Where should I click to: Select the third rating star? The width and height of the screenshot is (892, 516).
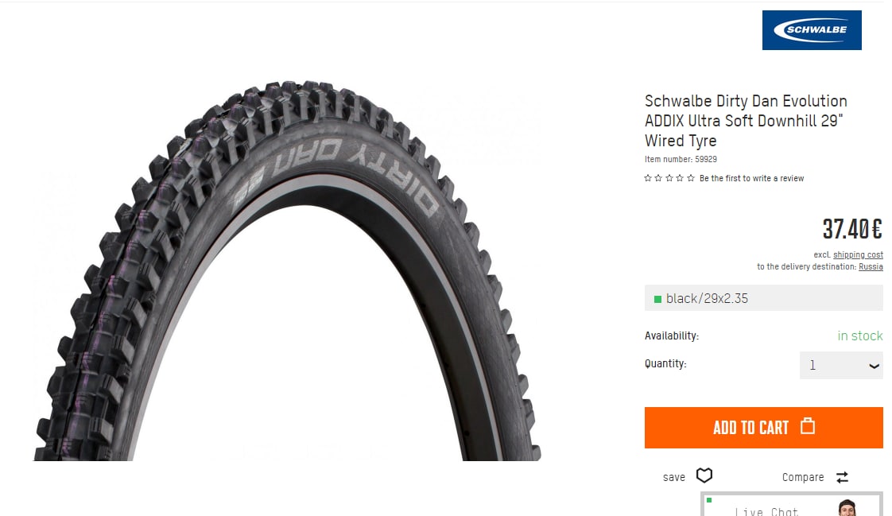click(x=669, y=178)
